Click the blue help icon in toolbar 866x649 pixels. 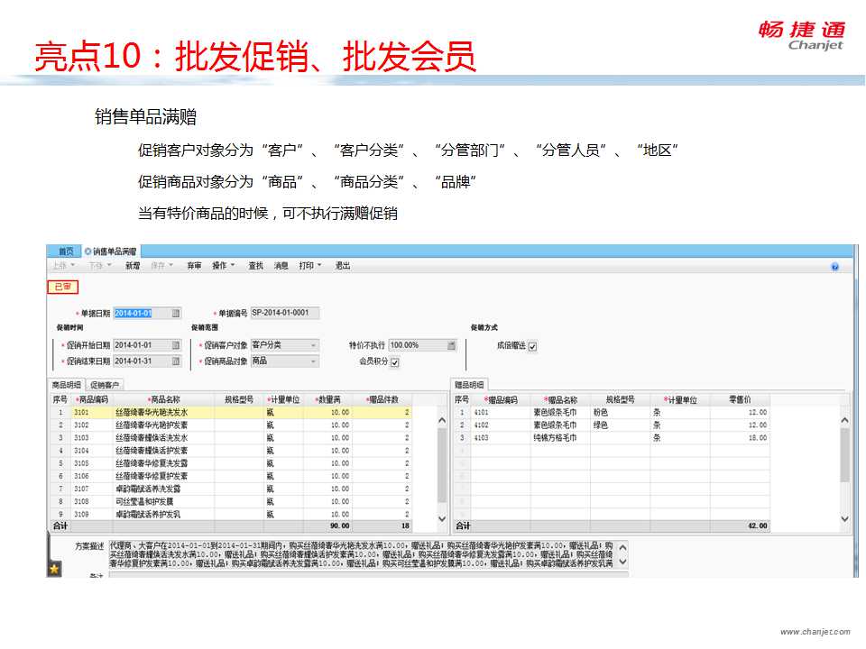pyautogui.click(x=834, y=267)
